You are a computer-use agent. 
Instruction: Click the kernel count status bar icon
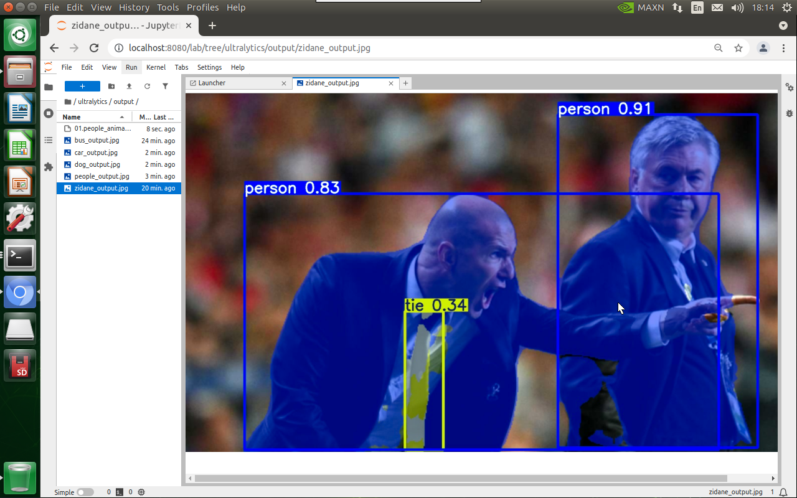[141, 492]
